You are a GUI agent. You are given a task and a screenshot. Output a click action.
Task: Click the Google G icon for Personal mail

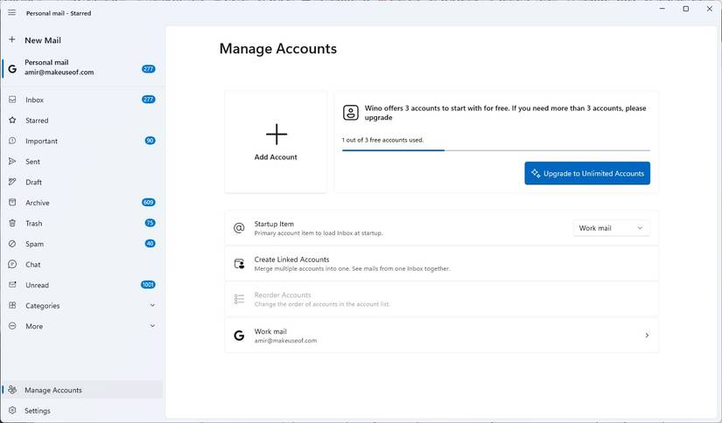coord(12,69)
